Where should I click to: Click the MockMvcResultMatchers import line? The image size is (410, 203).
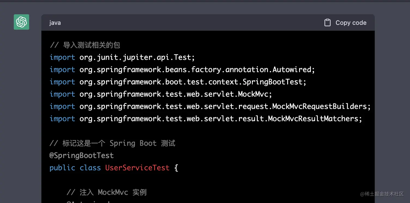(x=206, y=119)
